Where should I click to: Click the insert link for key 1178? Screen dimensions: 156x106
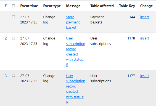click(144, 38)
